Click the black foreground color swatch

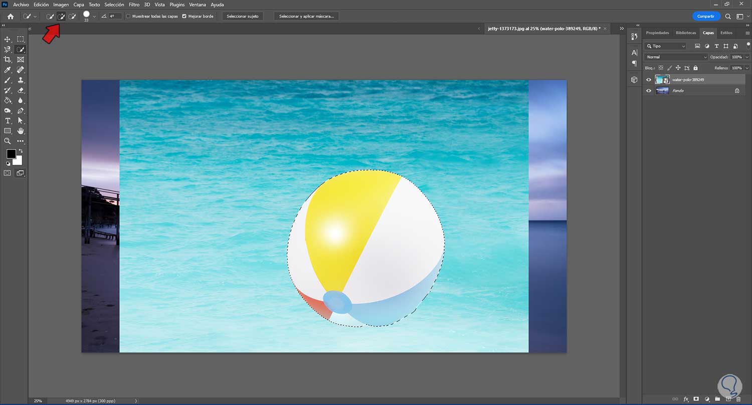point(11,154)
